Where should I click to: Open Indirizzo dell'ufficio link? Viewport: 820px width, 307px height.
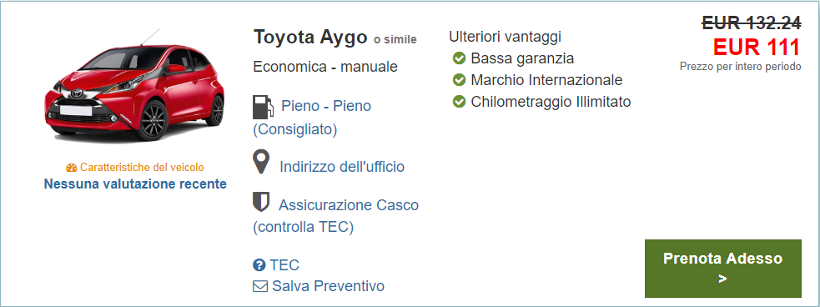(342, 167)
